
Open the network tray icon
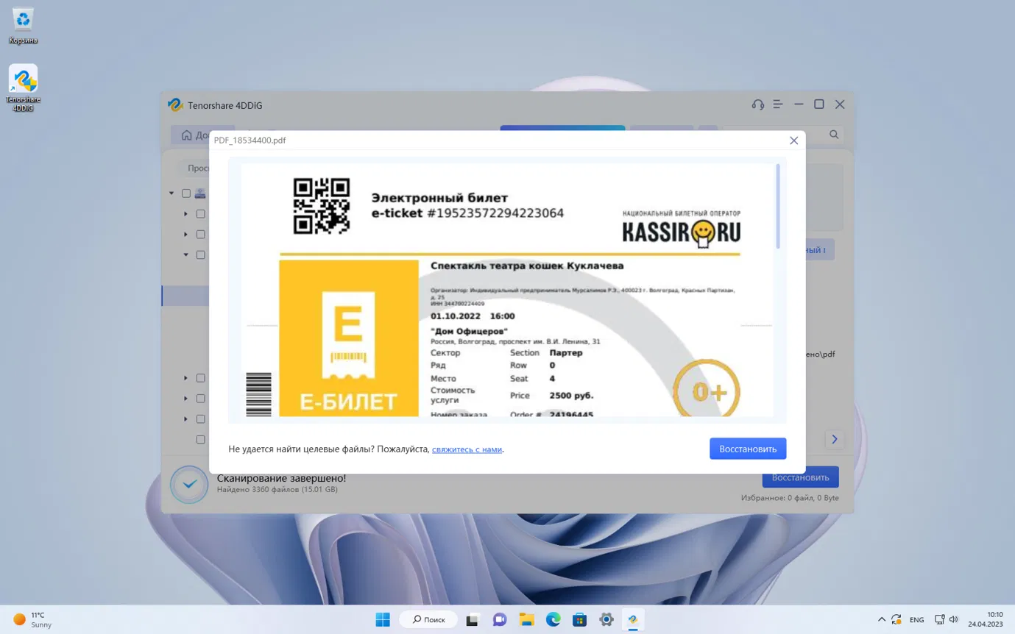pyautogui.click(x=940, y=619)
